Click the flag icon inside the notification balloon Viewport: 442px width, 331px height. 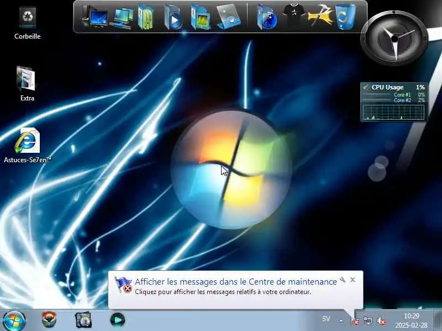click(123, 284)
